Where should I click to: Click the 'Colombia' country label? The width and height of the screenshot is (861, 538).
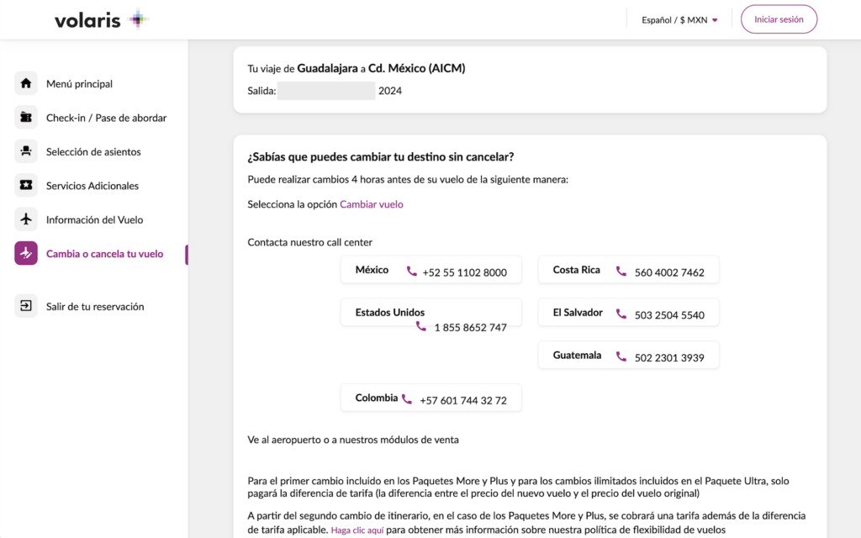point(376,398)
